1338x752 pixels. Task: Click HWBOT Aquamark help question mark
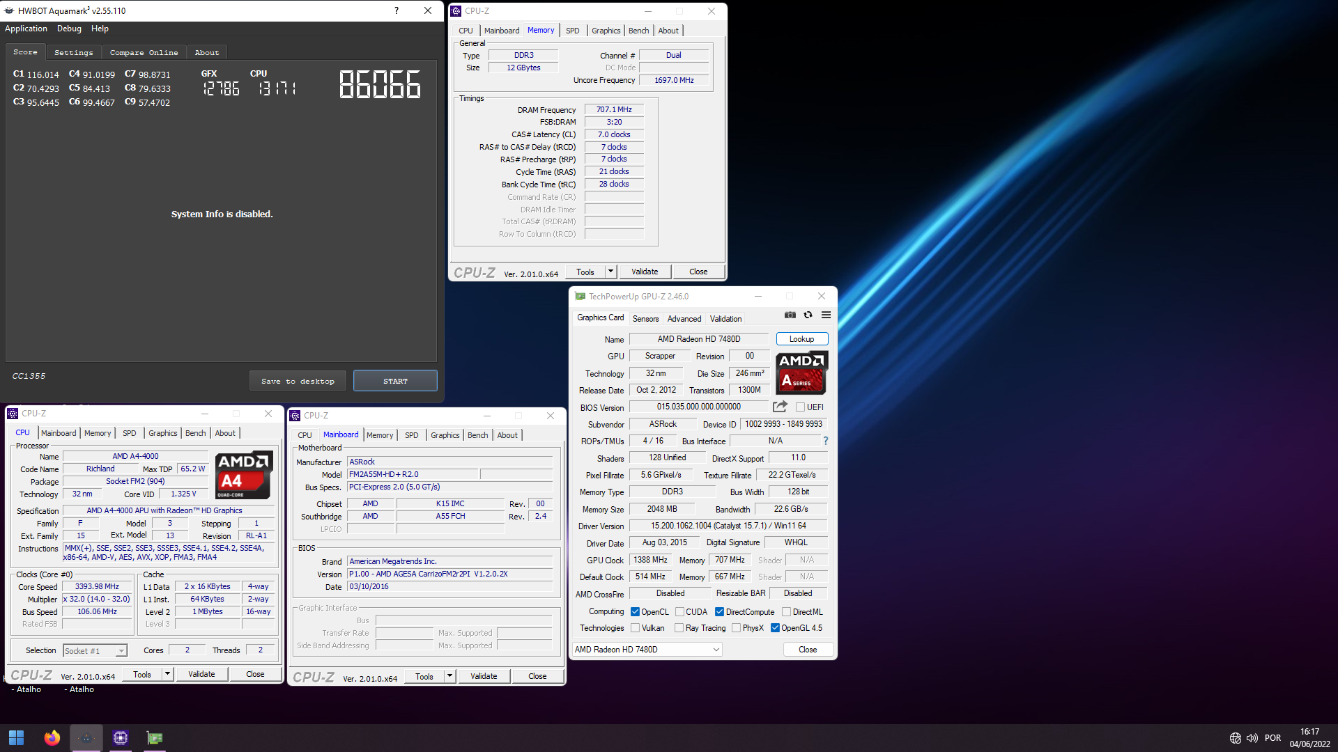(x=397, y=10)
